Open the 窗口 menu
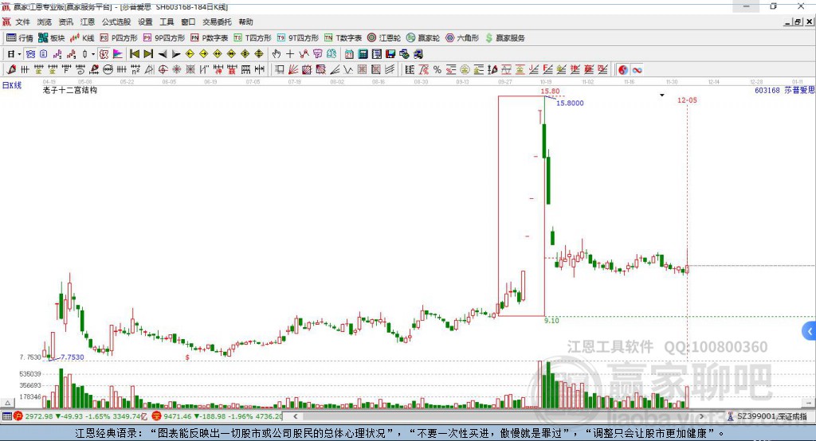Screen dimensions: 816x441 pyautogui.click(x=188, y=21)
